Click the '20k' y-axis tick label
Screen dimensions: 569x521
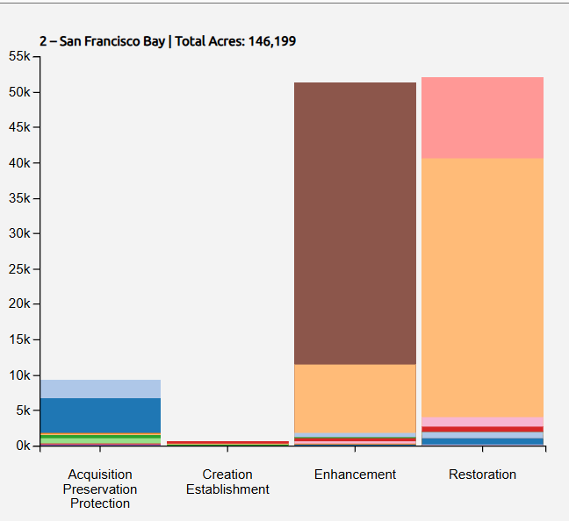point(20,303)
